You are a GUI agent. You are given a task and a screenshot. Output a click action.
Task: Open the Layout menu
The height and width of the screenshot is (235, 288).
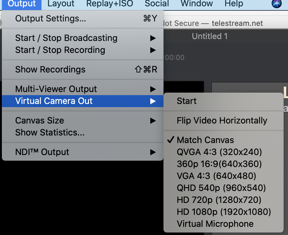[x=61, y=4]
